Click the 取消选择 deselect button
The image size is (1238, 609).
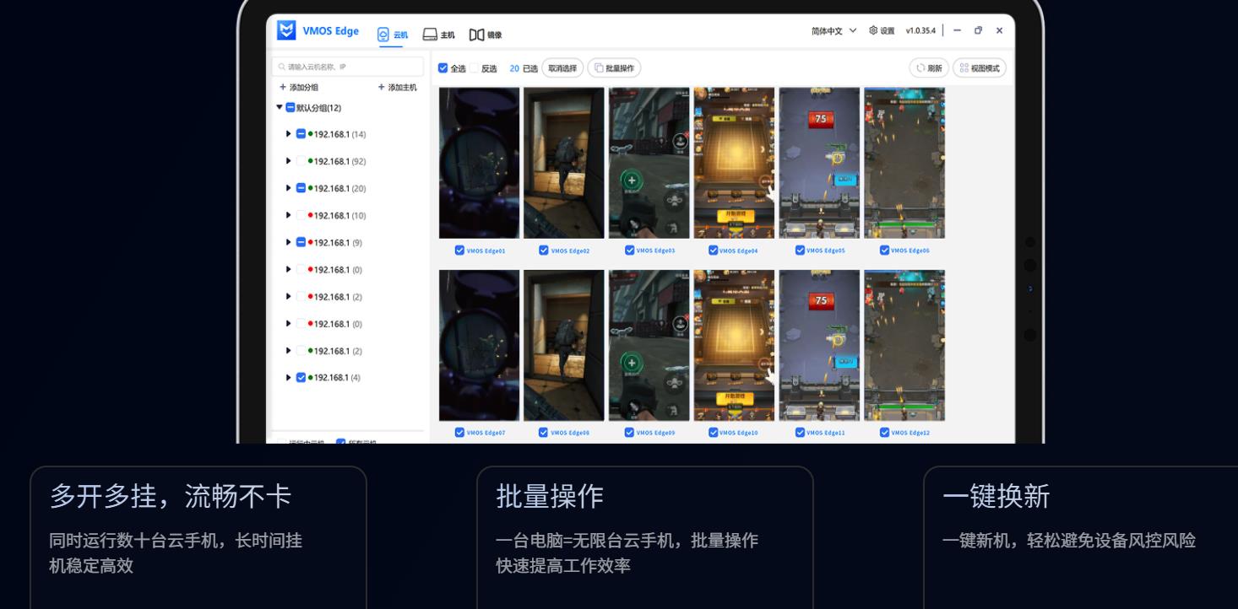(x=563, y=68)
